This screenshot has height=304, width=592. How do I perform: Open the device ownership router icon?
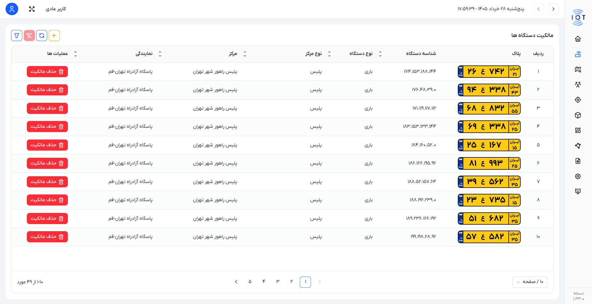578,54
